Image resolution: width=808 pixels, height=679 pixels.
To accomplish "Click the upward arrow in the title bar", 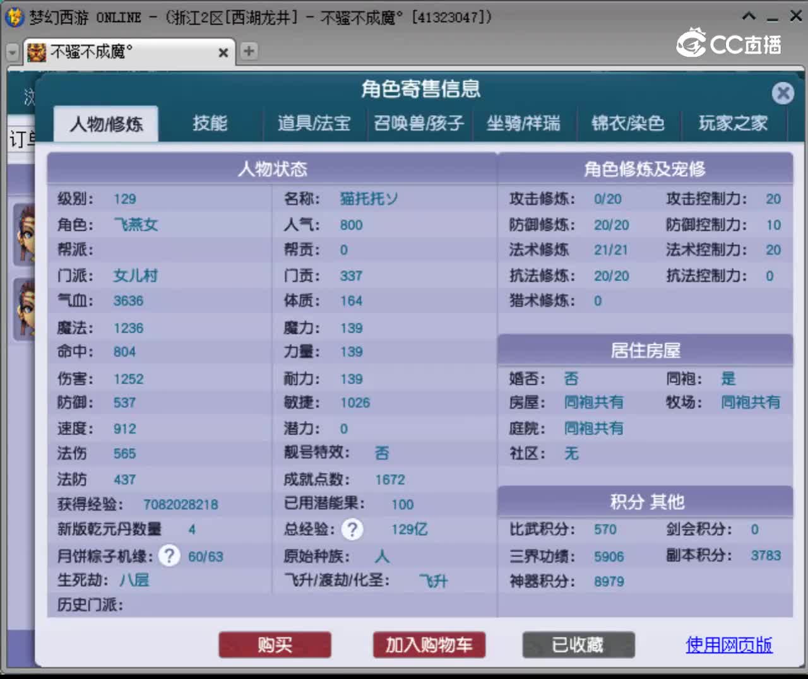I will pos(749,16).
